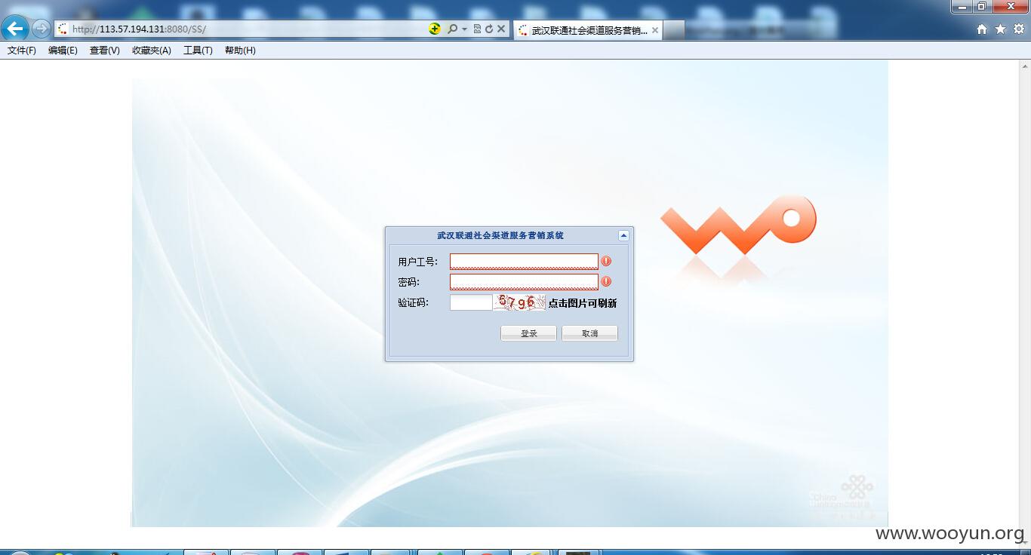Focus the 用户工号 input field
The height and width of the screenshot is (555, 1031).
coord(524,262)
